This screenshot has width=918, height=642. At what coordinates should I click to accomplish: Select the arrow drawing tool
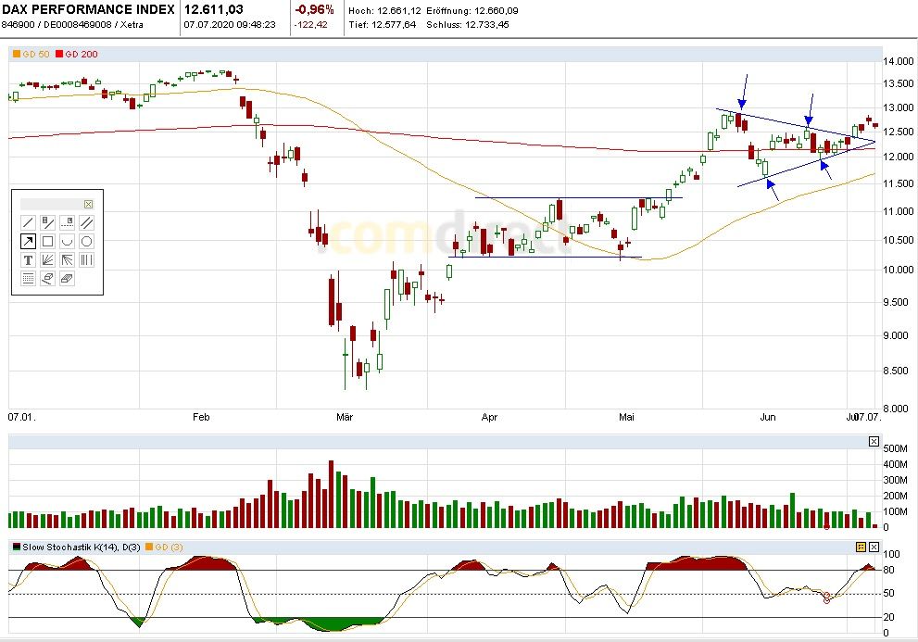click(28, 241)
